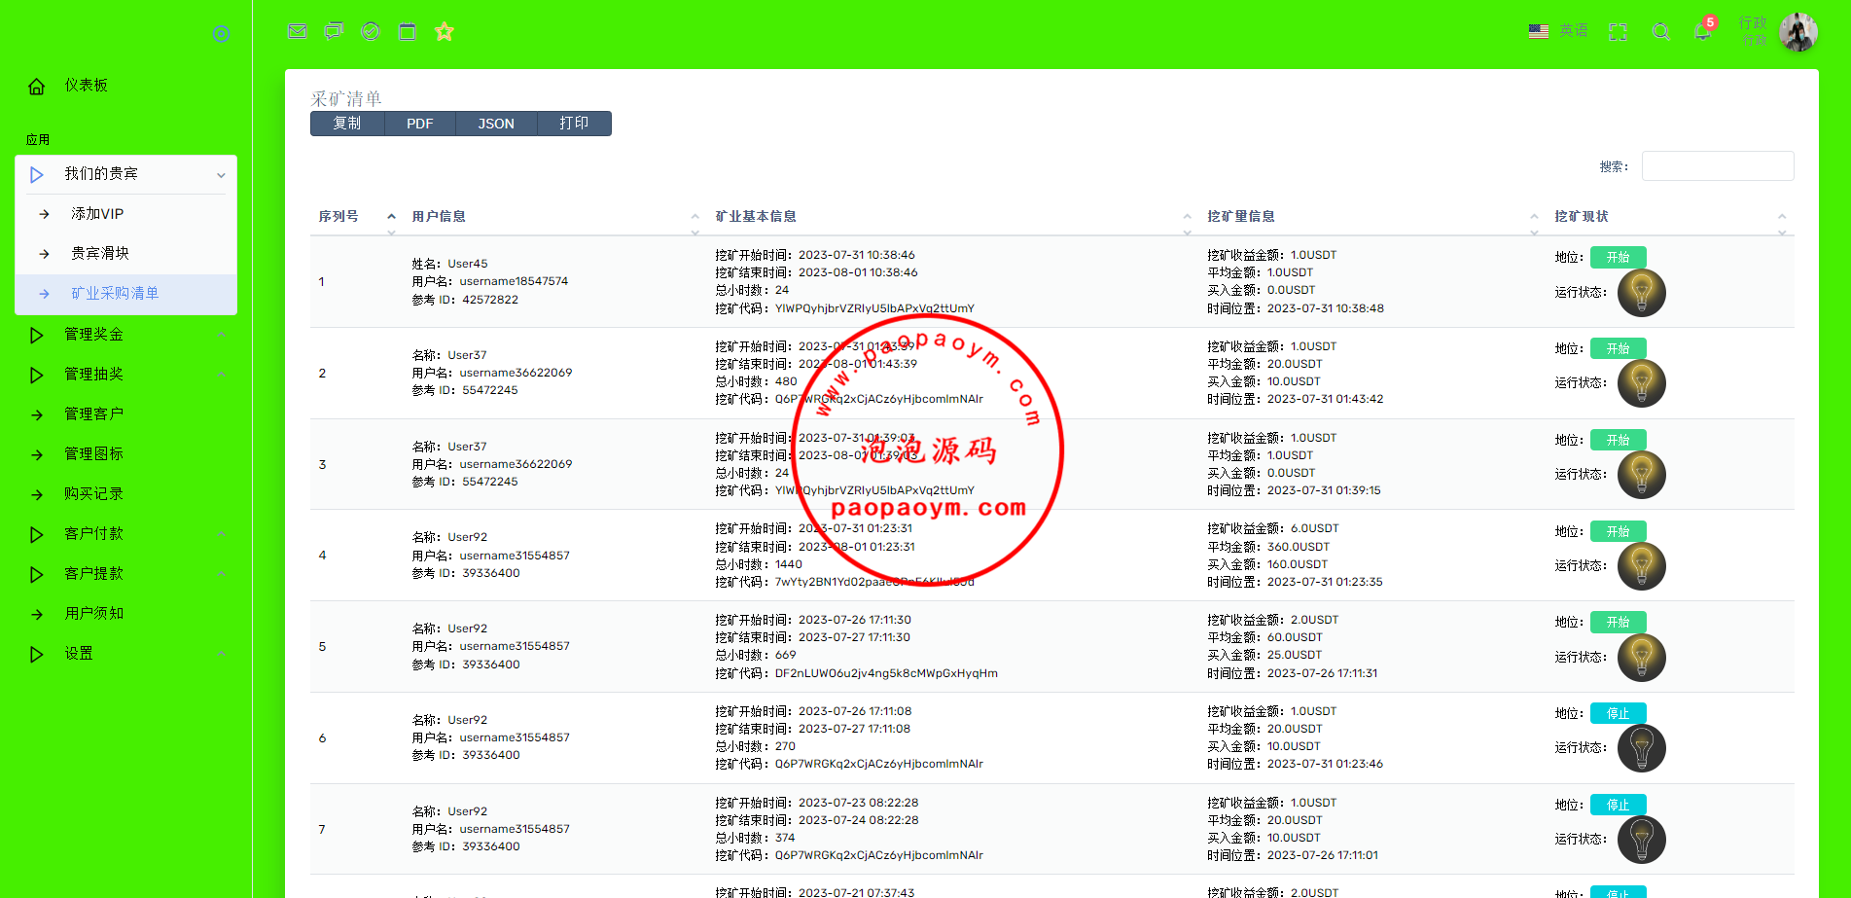Open notifications bell with 5 badge
The image size is (1851, 898).
pos(1702,31)
